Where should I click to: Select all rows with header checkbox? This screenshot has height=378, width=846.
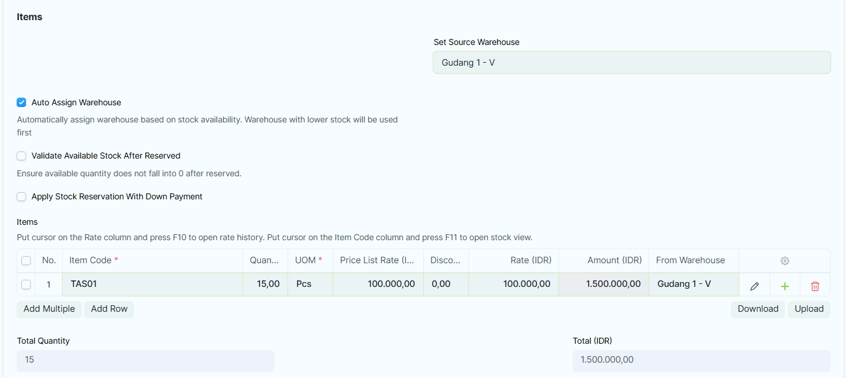click(26, 260)
